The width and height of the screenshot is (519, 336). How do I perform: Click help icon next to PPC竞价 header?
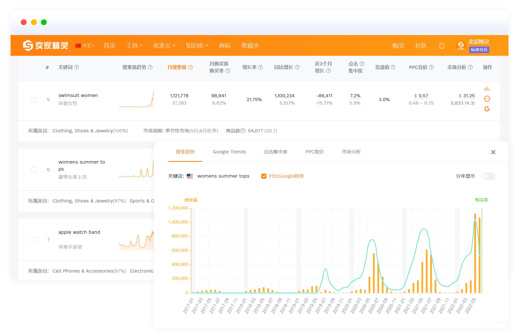pos(431,67)
